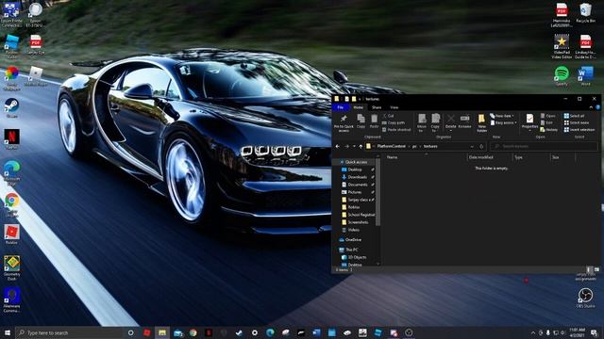The width and height of the screenshot is (604, 339).
Task: Select OneDrive in the navigation pane
Action: [353, 240]
